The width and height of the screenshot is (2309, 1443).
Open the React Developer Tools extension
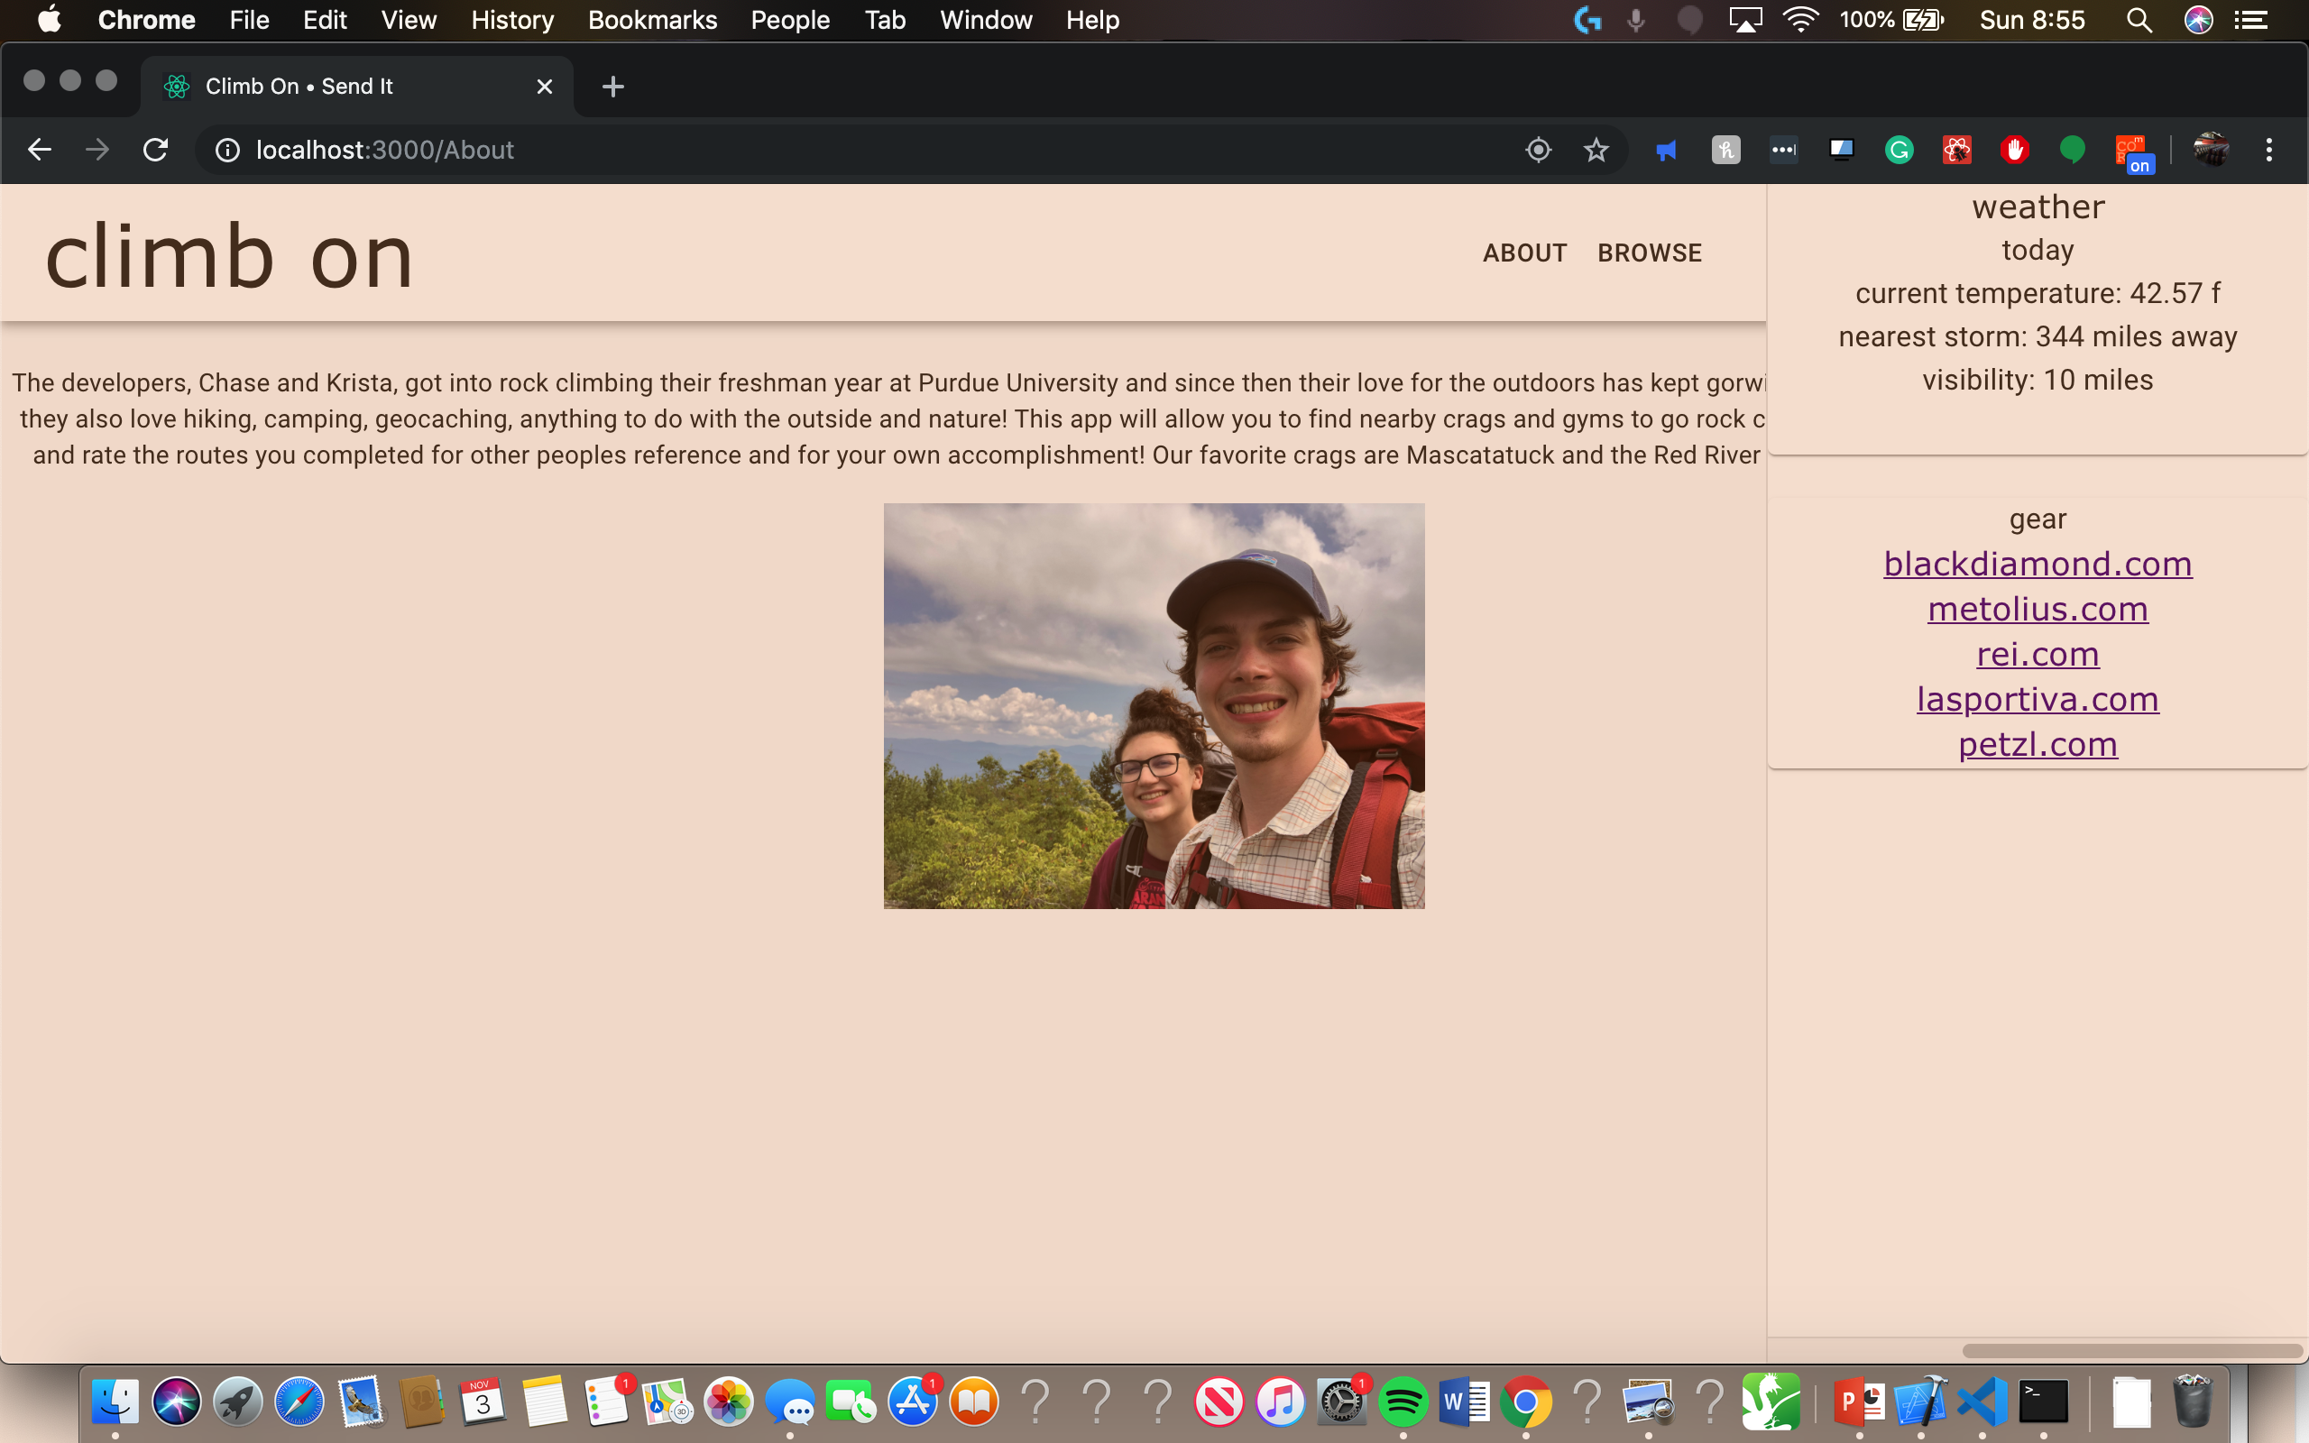1956,150
